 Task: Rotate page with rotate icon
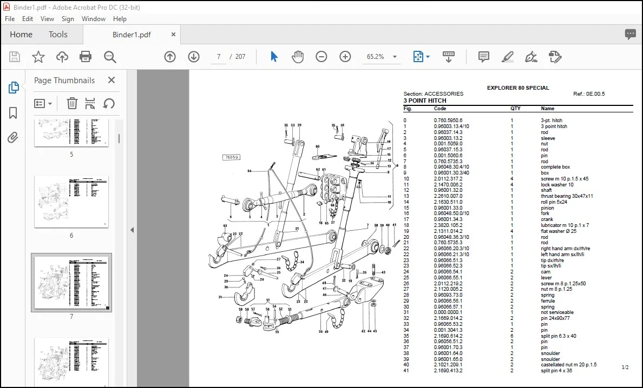[109, 104]
